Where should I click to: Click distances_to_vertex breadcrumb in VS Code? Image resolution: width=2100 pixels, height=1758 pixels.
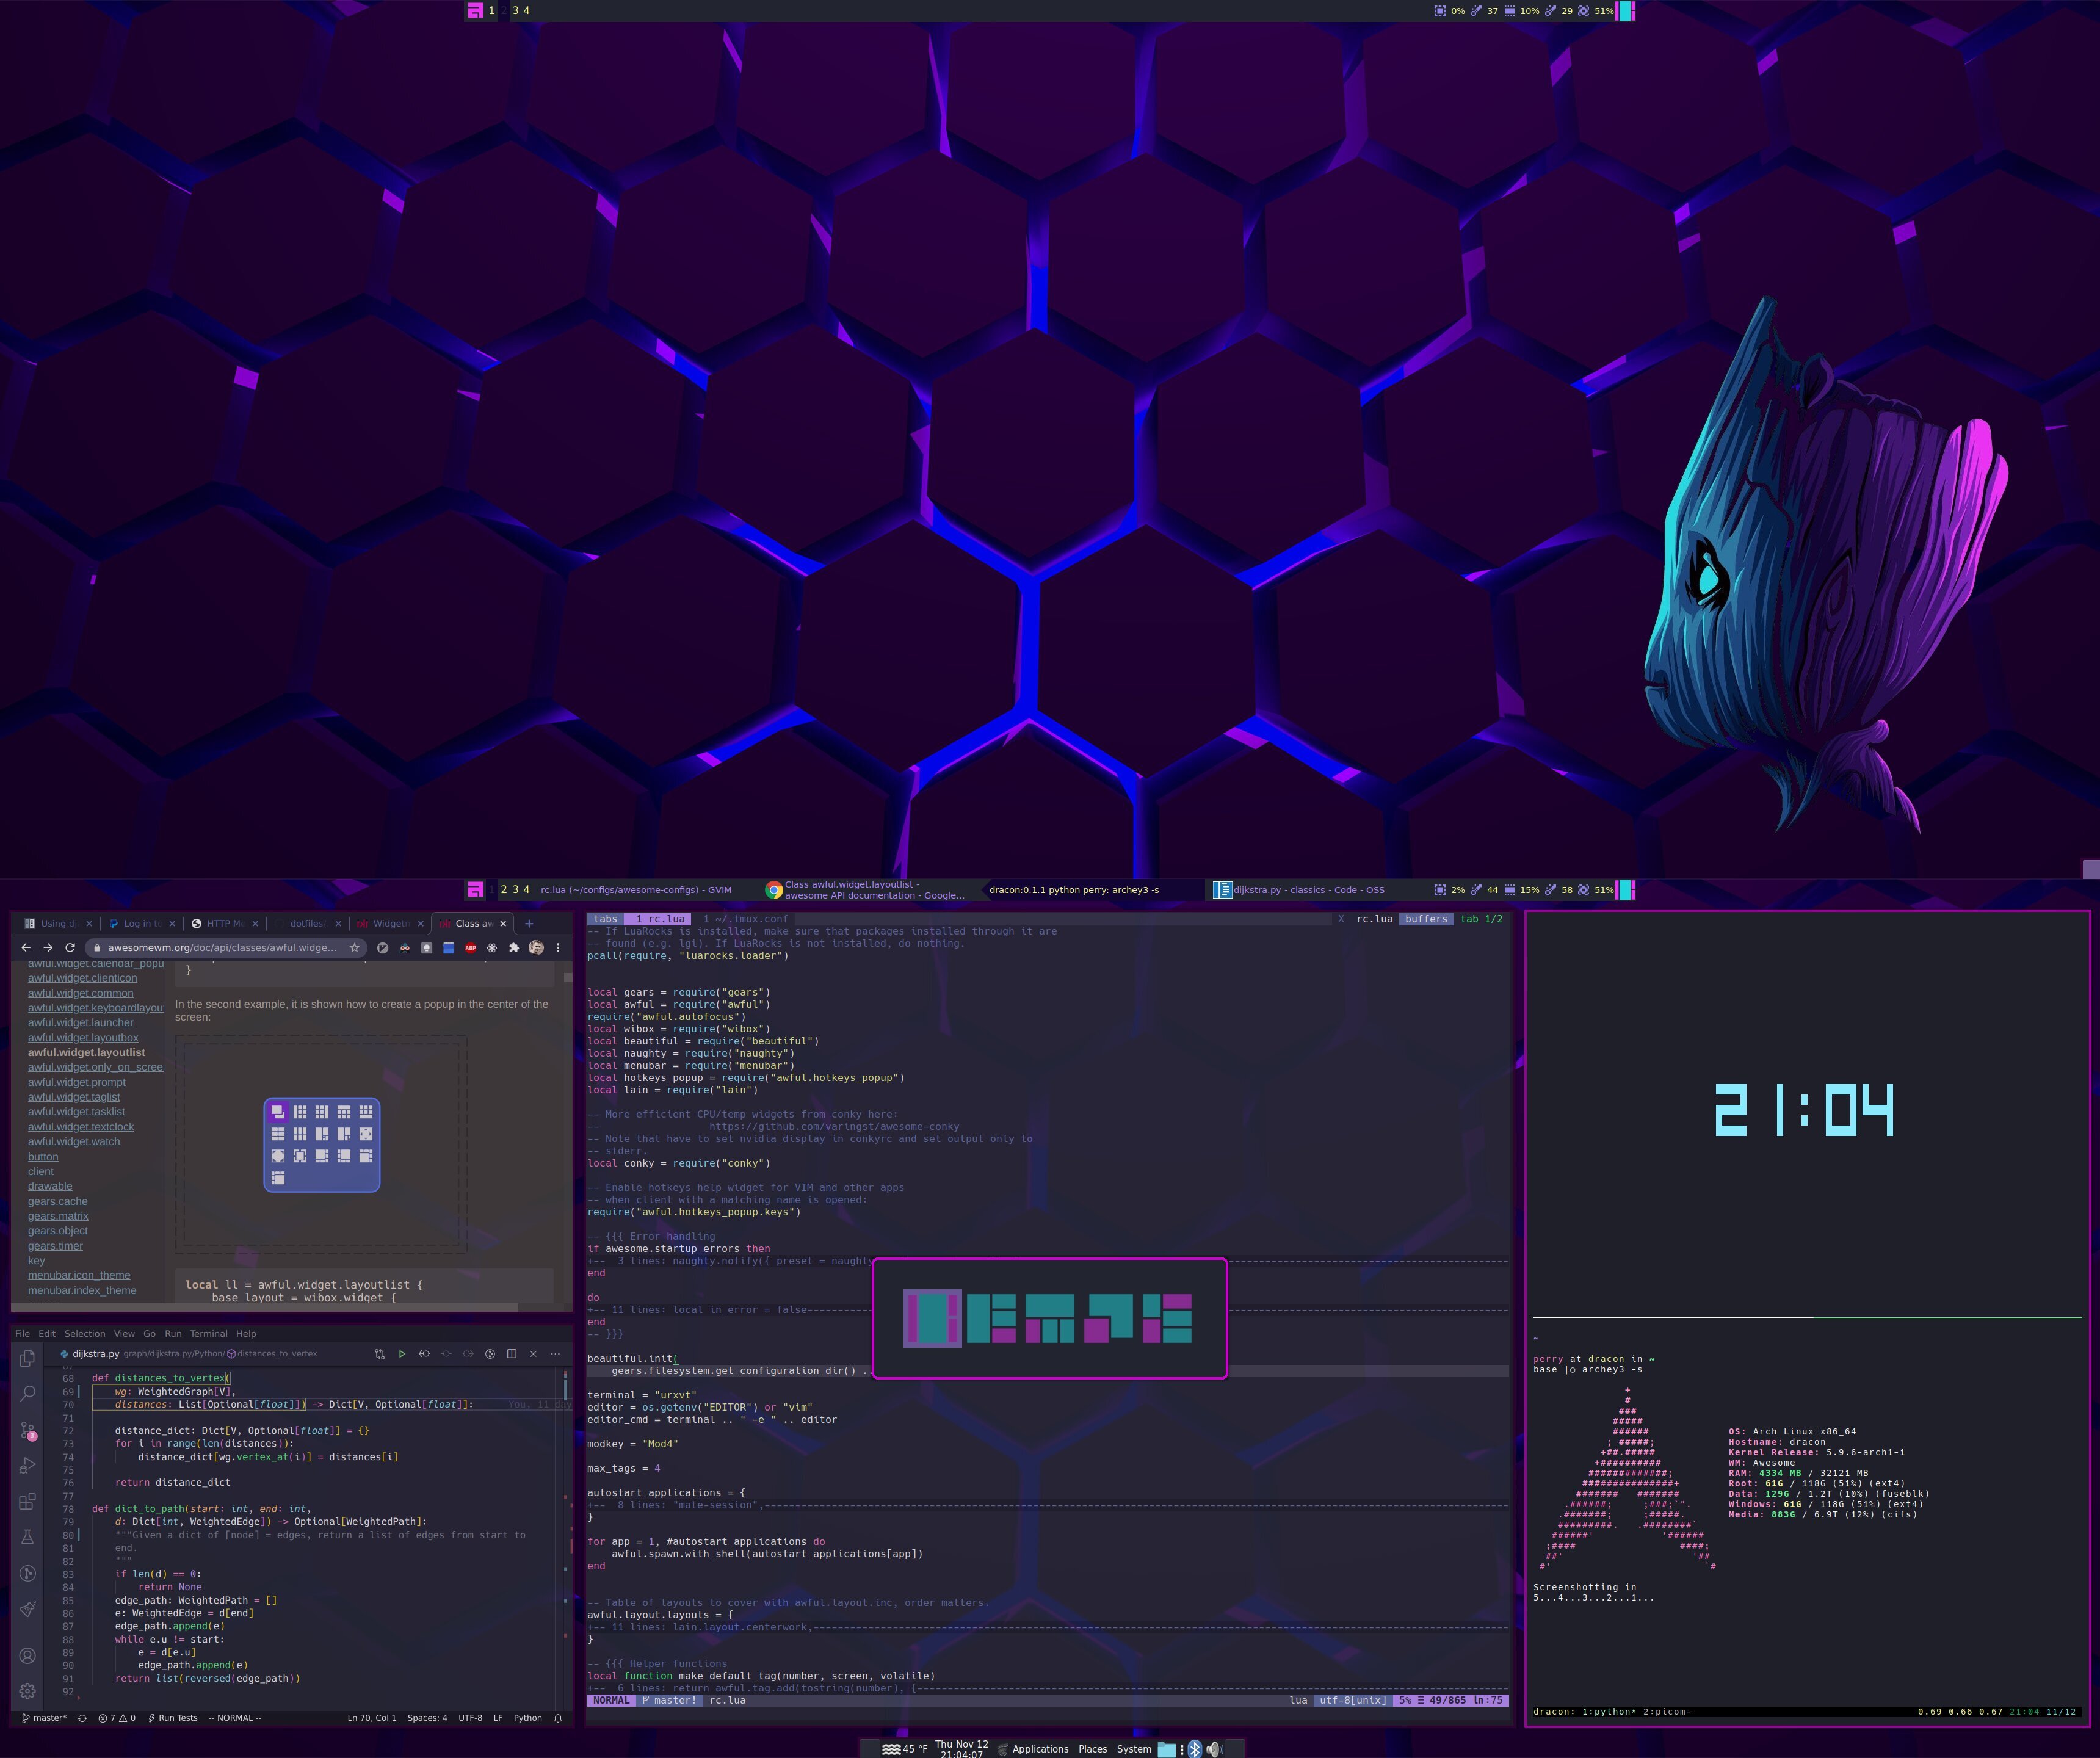(x=272, y=1354)
